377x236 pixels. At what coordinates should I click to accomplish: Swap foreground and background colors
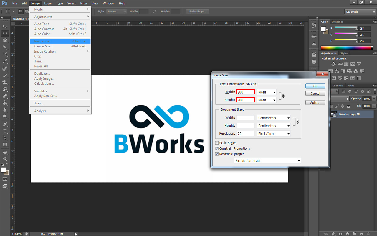coord(7,165)
